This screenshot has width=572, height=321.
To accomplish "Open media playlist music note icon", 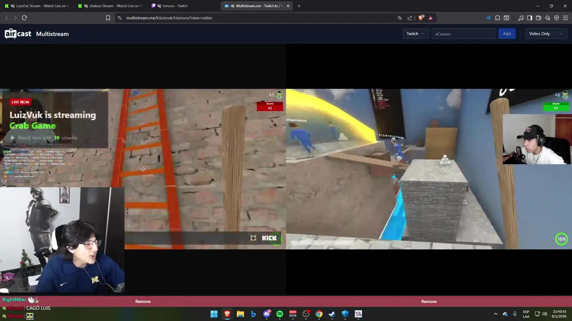I will point(521,18).
